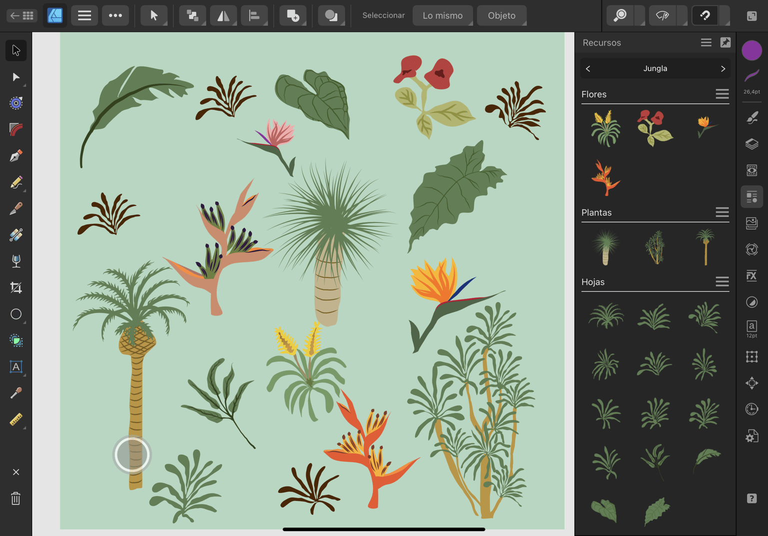Viewport: 768px width, 536px height.
Task: Select the Contour tool
Action: (16, 103)
